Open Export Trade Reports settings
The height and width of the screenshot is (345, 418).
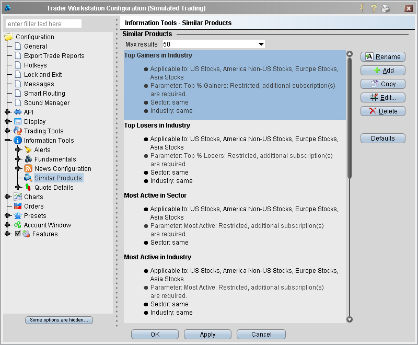coord(54,56)
